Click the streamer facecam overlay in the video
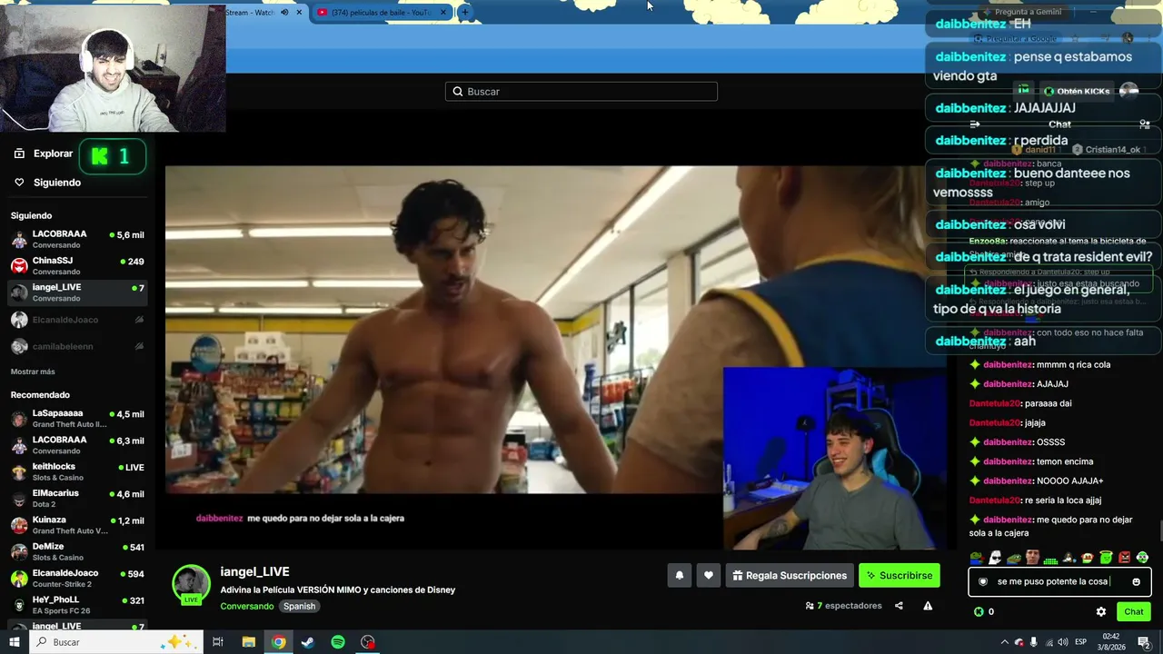Viewport: 1163px width, 654px height. point(834,458)
